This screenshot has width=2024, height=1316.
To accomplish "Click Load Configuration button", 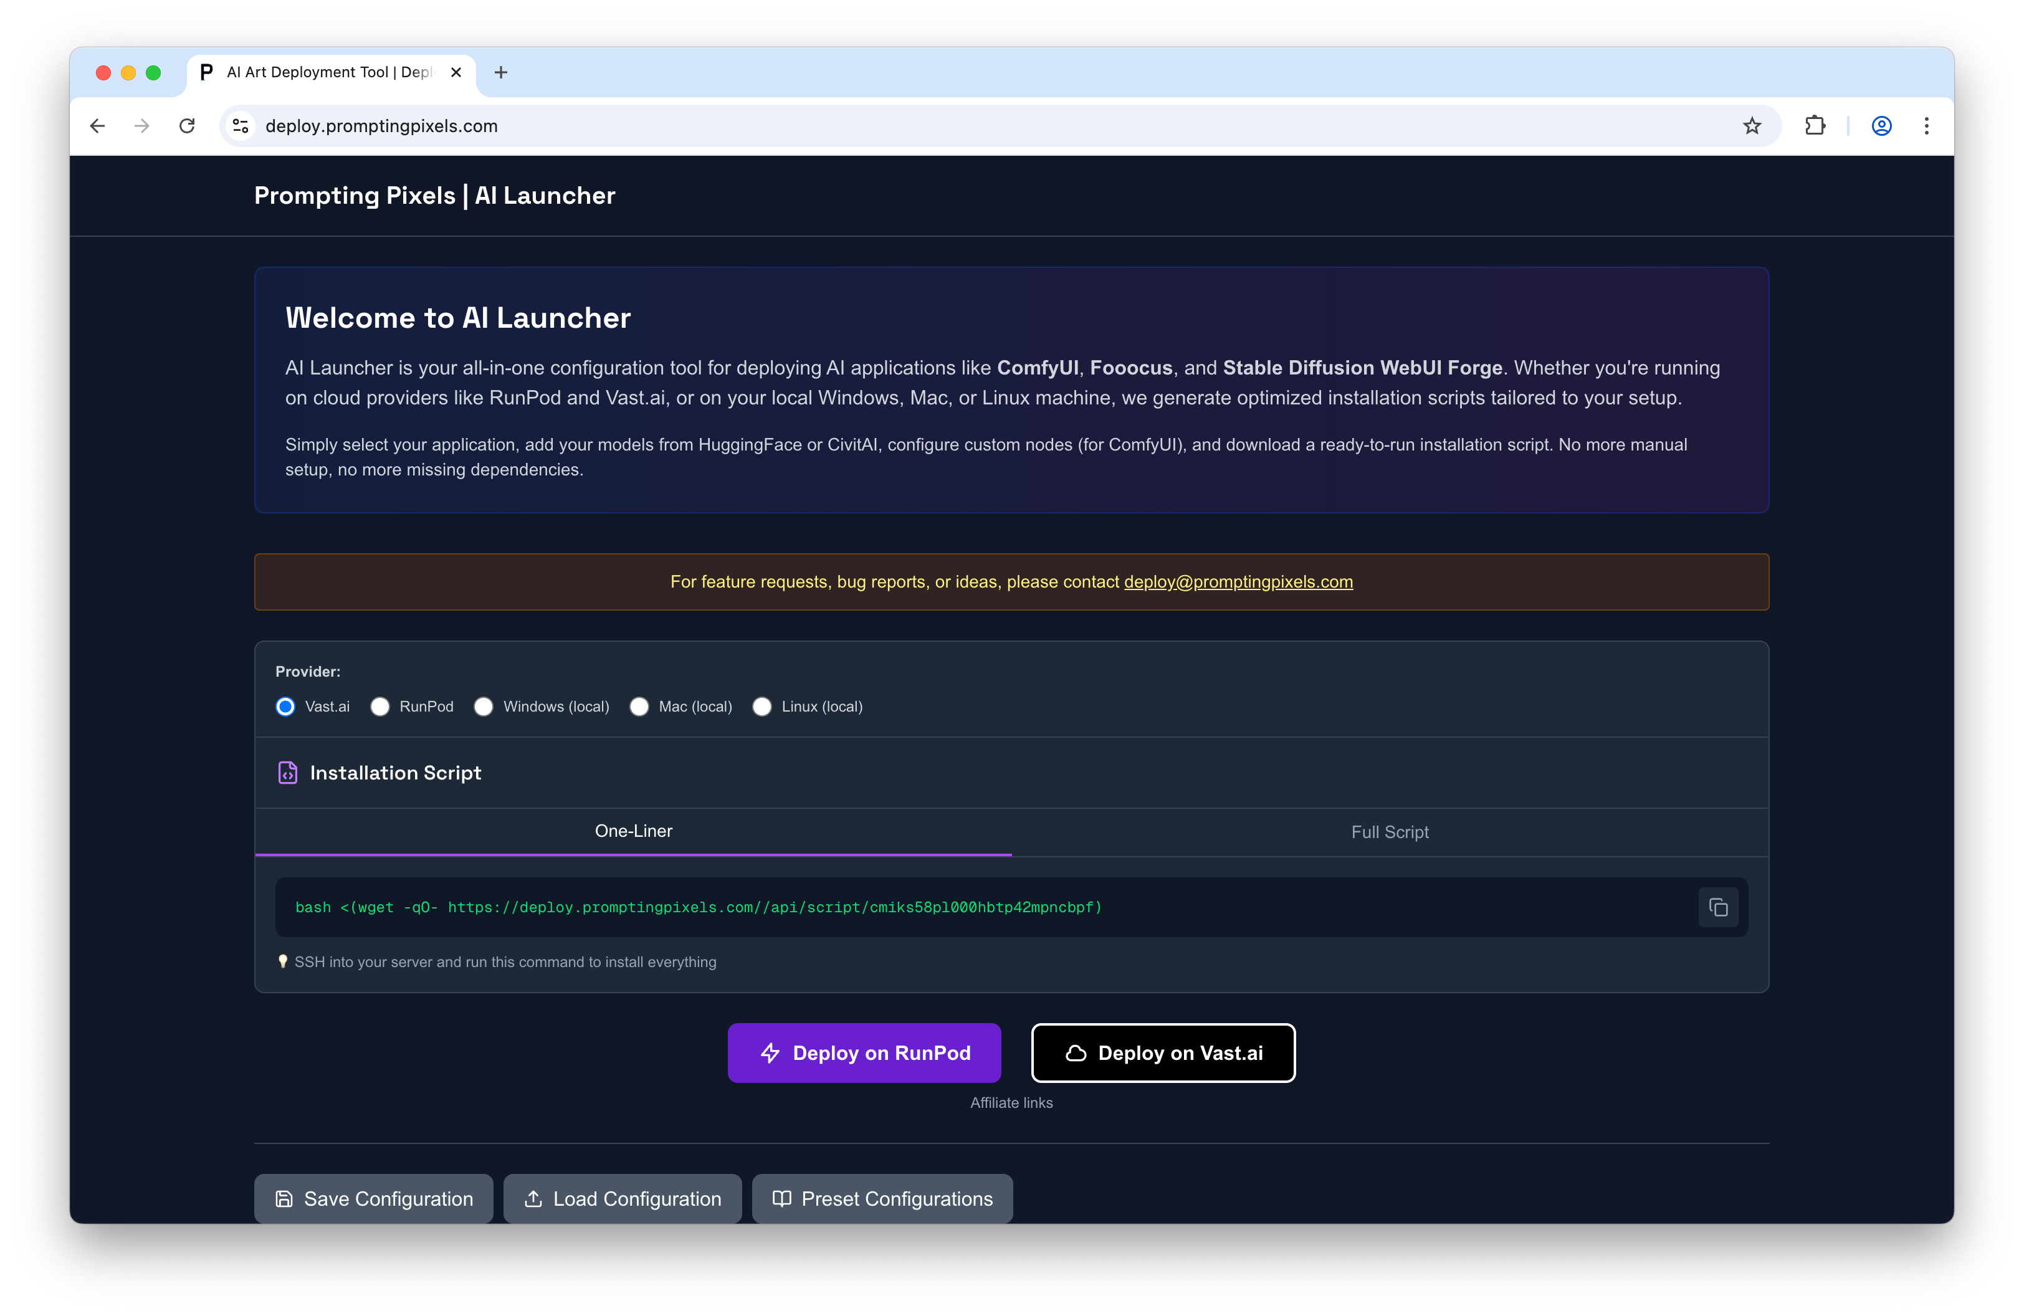I will click(623, 1199).
